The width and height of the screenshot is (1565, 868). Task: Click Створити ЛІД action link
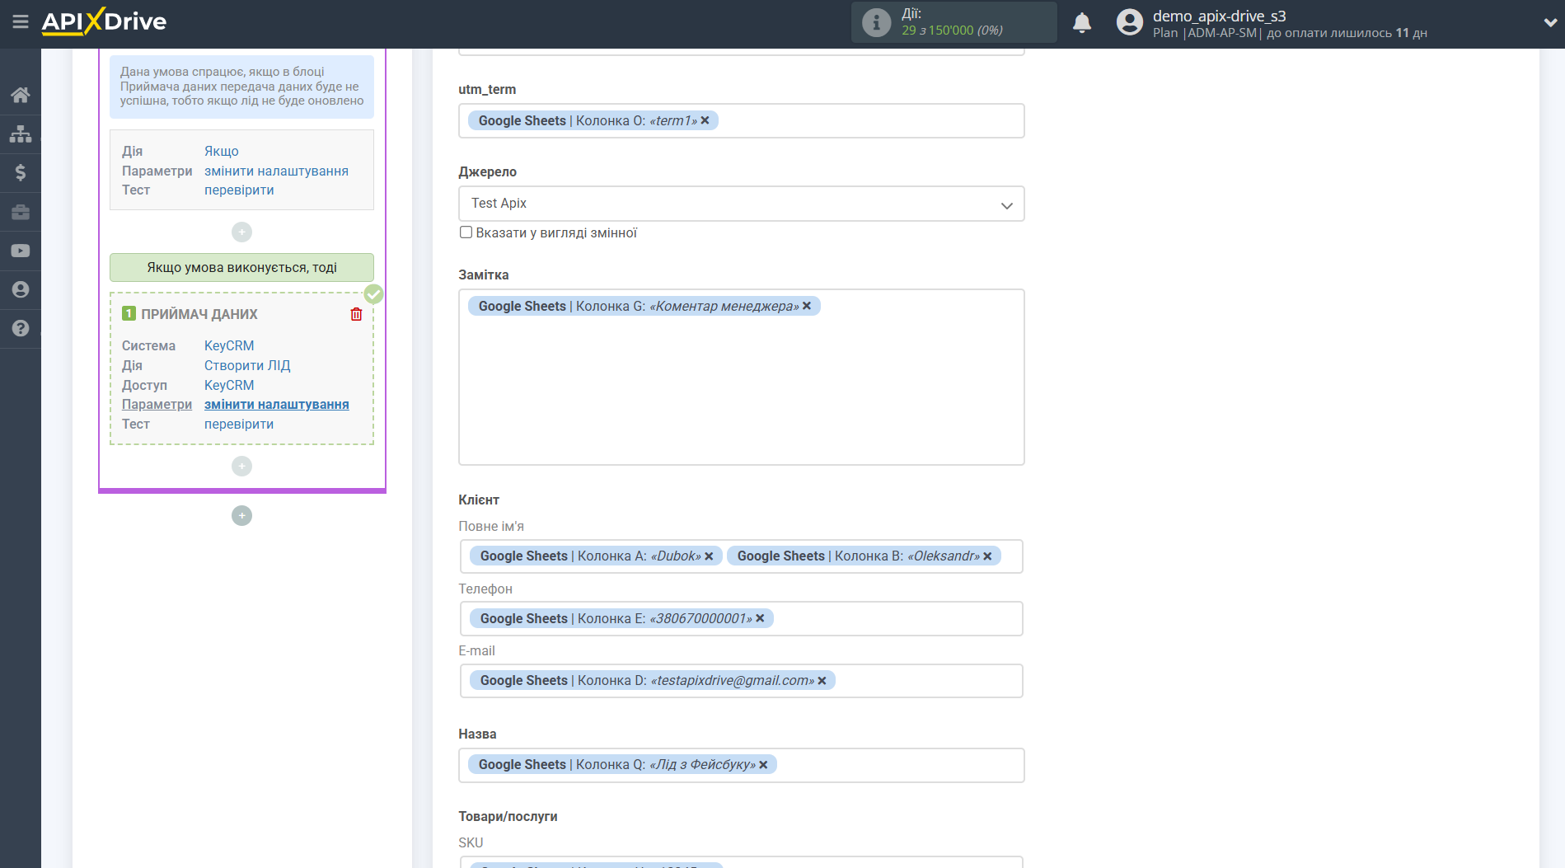point(247,365)
